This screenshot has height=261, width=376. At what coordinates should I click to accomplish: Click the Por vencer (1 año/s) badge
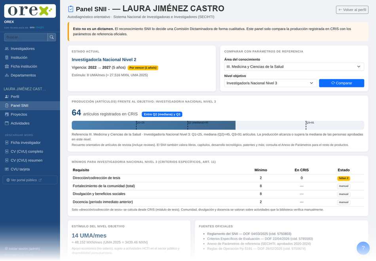coord(143,68)
